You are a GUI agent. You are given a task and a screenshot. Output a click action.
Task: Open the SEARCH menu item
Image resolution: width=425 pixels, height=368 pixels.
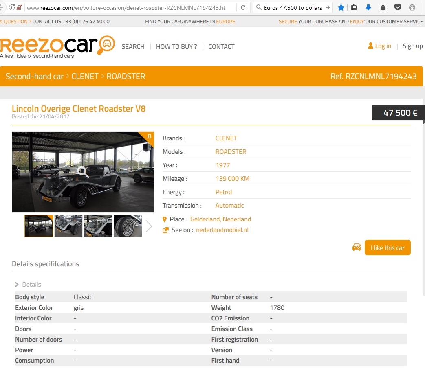tap(133, 46)
